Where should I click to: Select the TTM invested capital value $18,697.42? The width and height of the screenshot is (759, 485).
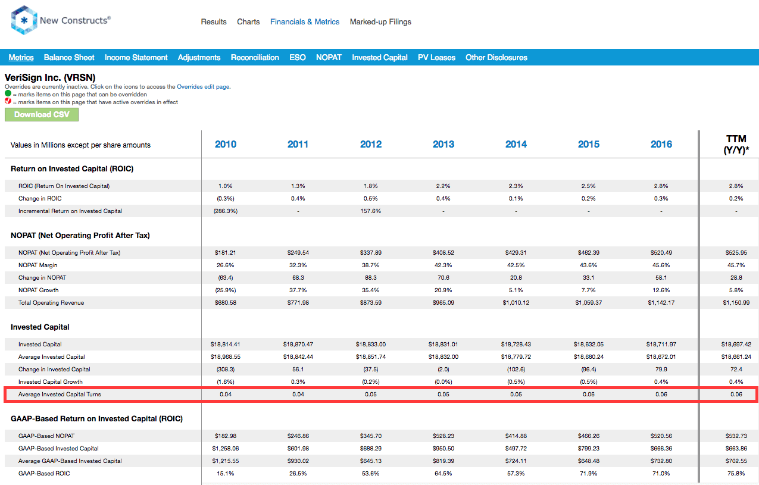pyautogui.click(x=735, y=345)
